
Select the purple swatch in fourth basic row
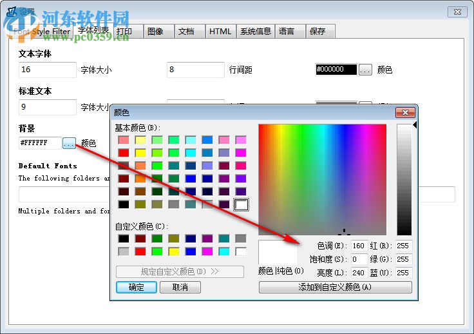(x=224, y=179)
